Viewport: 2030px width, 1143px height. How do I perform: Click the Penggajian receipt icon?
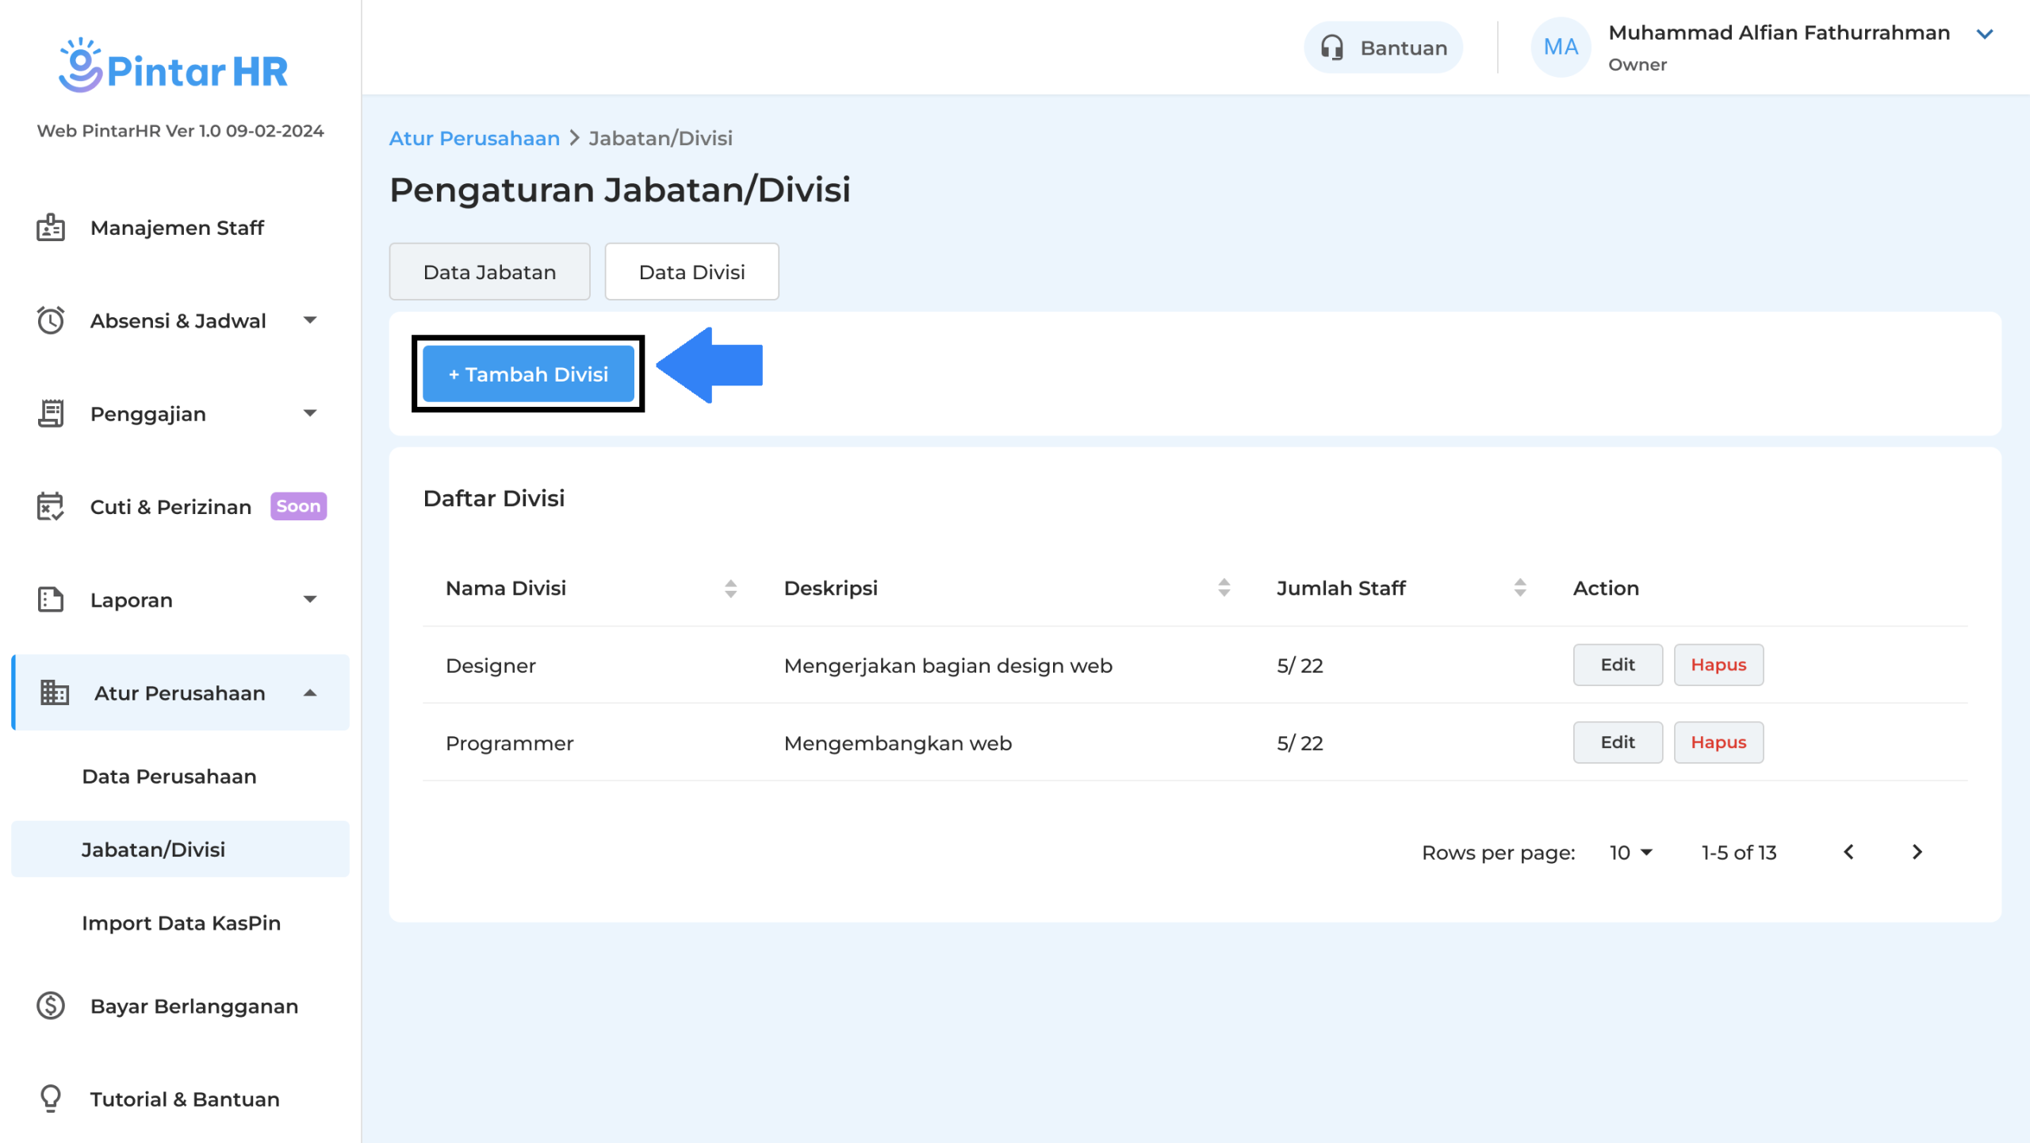pyautogui.click(x=51, y=413)
